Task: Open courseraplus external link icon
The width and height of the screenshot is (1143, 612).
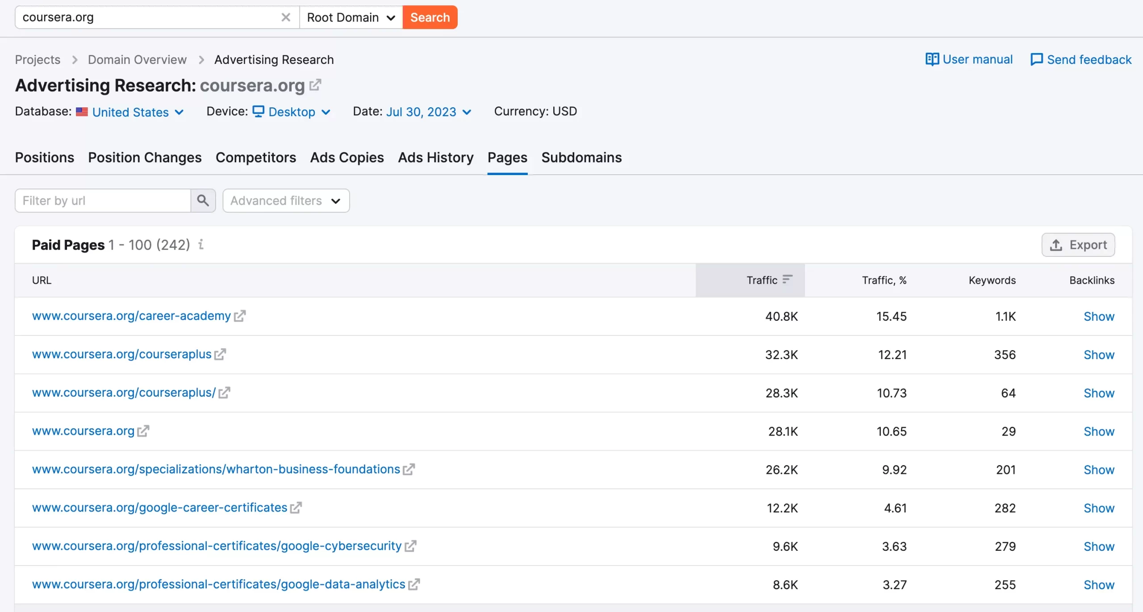Action: [220, 354]
